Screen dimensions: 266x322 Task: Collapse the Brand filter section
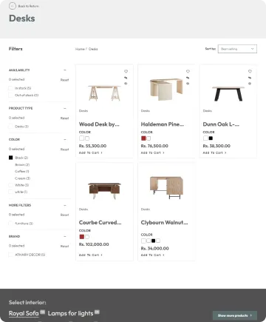(65, 236)
